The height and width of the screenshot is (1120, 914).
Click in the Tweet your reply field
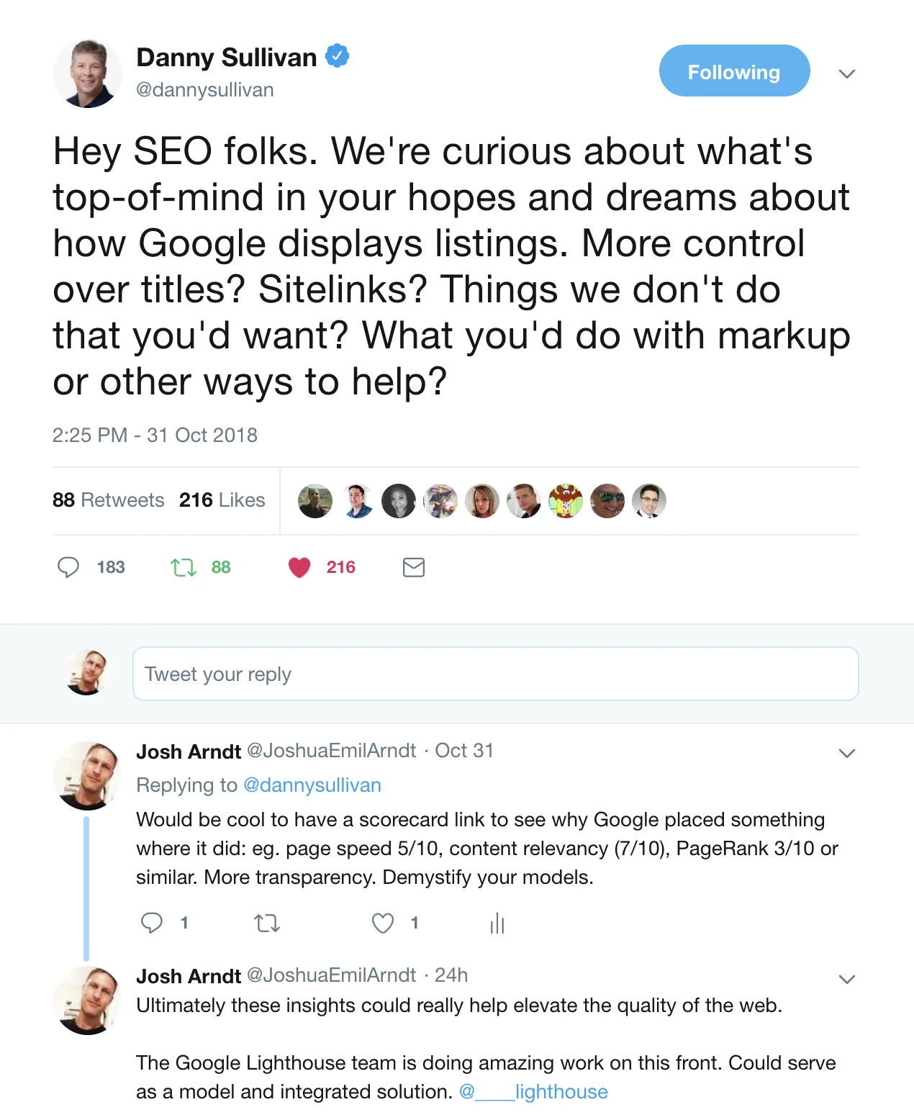(x=496, y=674)
